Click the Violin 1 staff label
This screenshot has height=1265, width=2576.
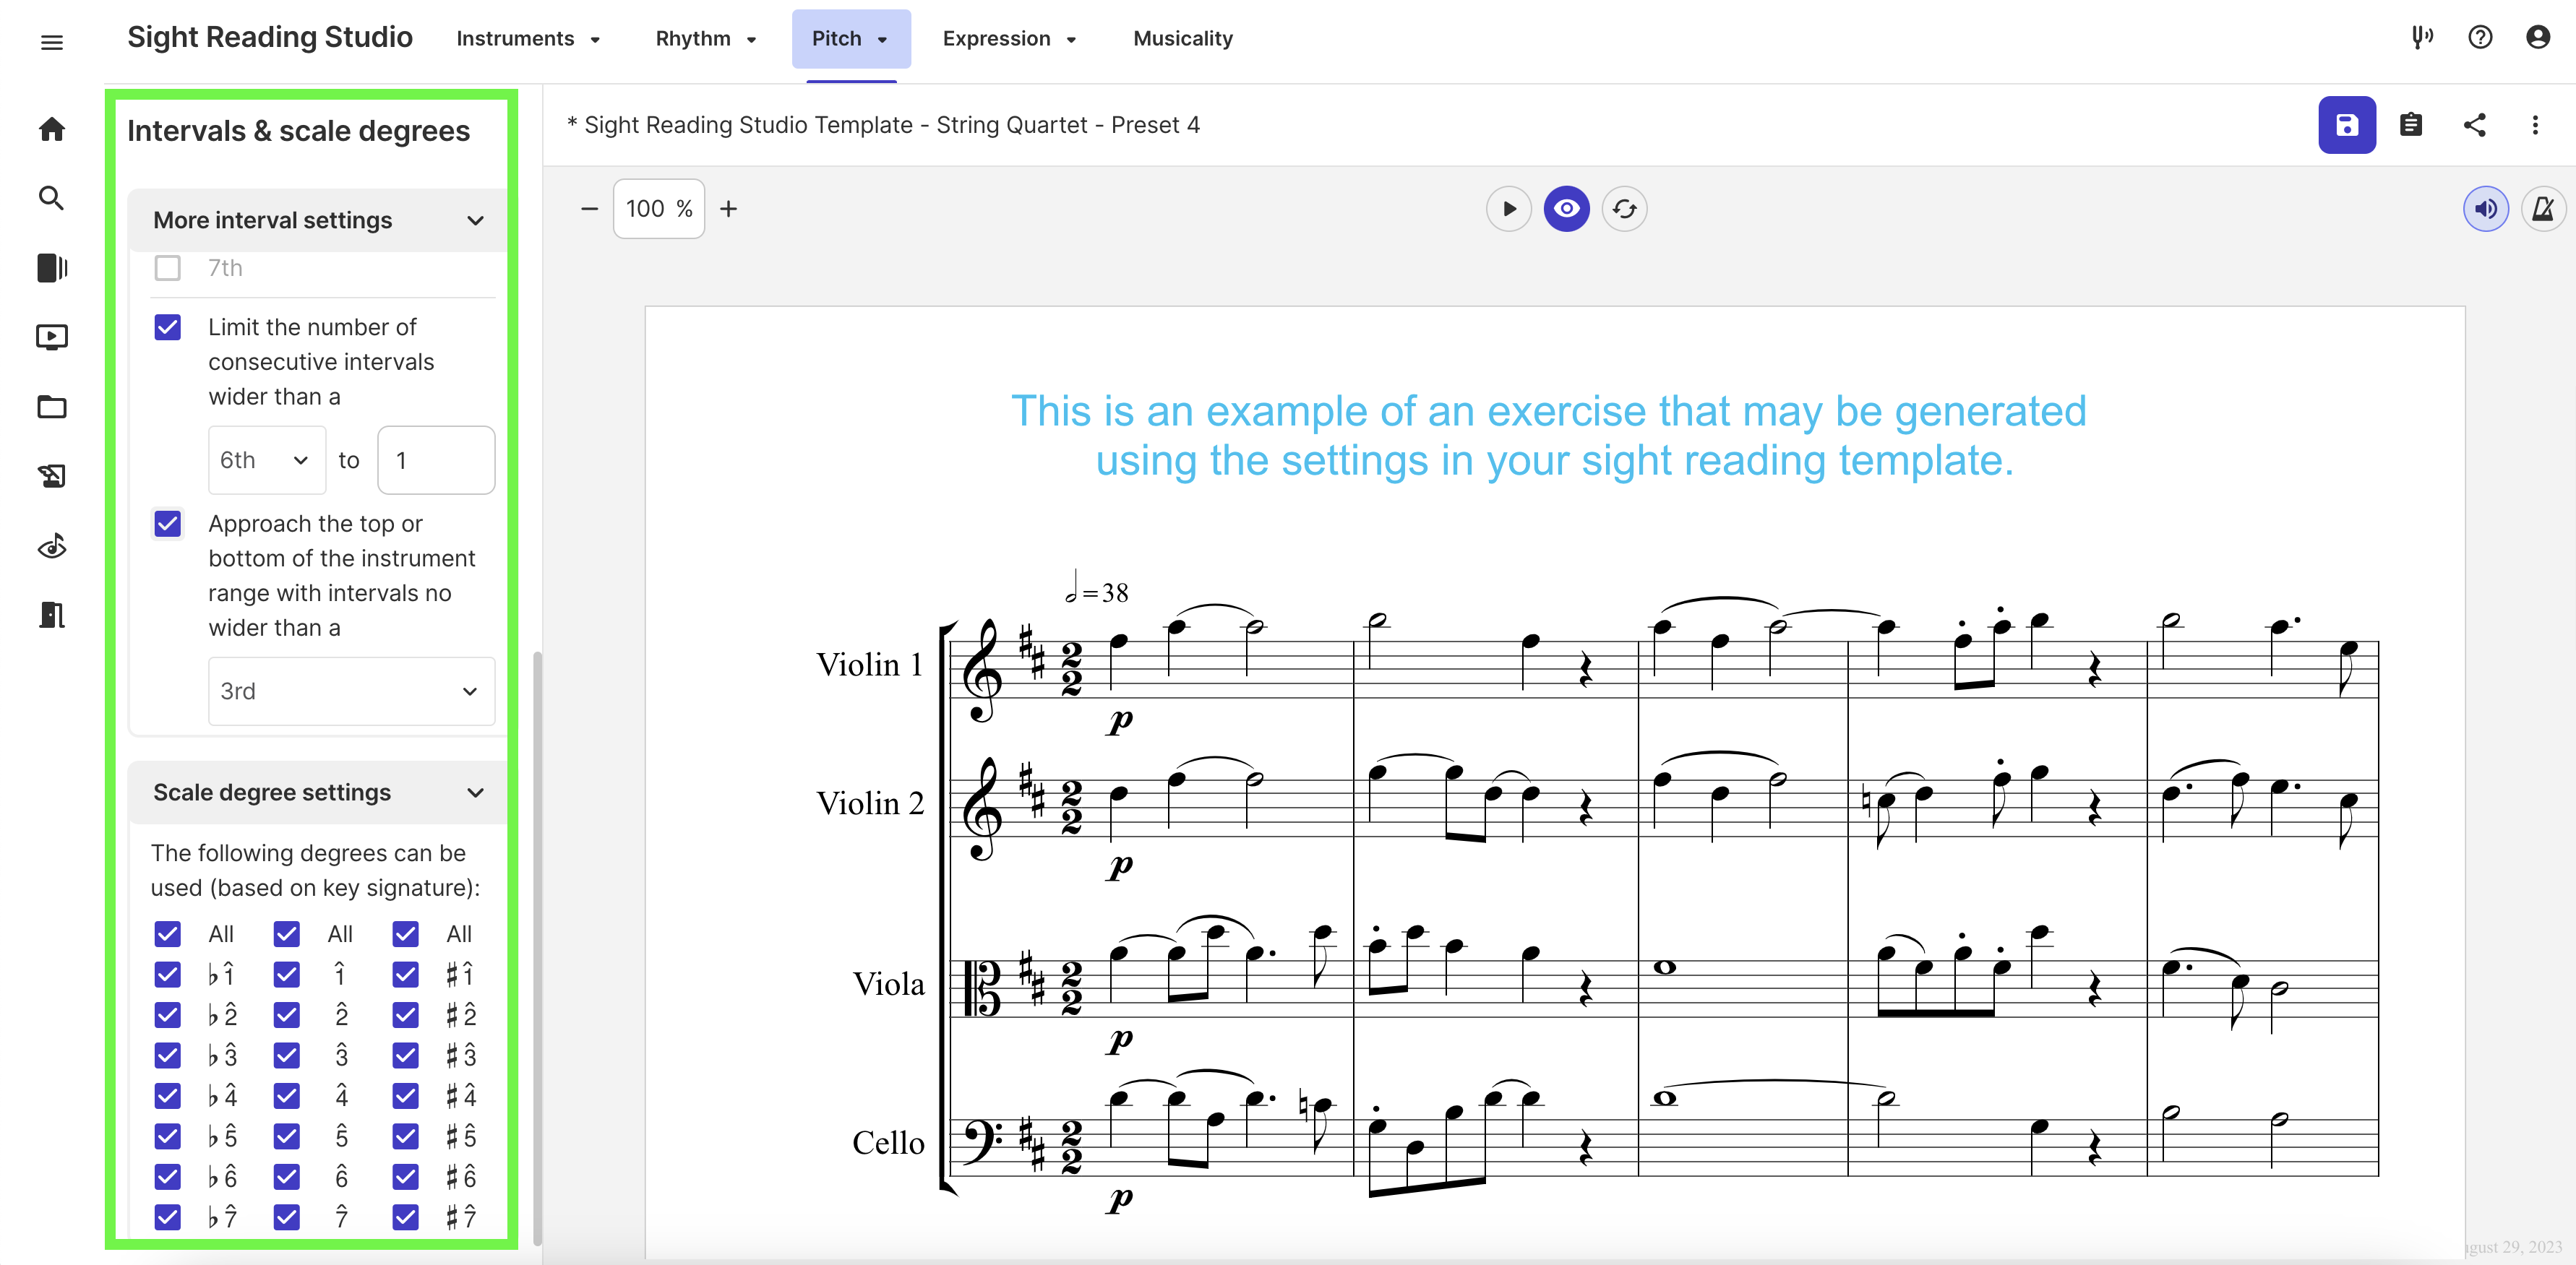(x=869, y=665)
